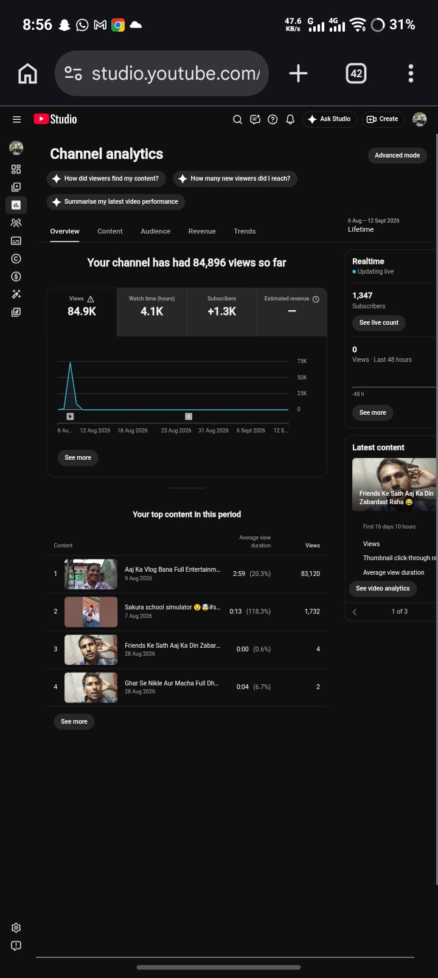
Task: Click the warning triangle beside Views
Action: pos(91,299)
